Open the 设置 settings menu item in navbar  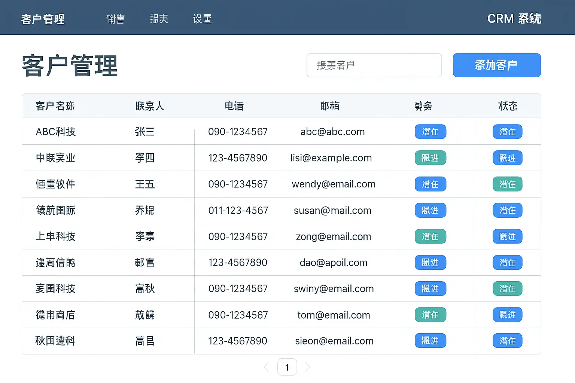tap(202, 19)
